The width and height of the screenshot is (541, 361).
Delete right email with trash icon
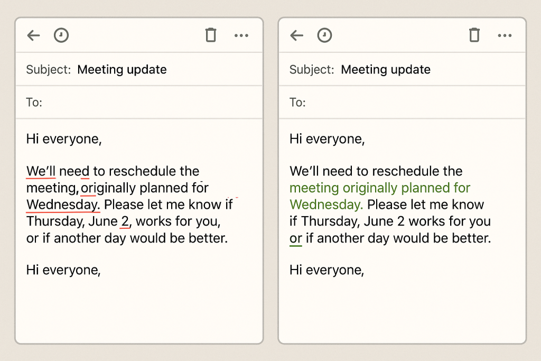coord(474,35)
